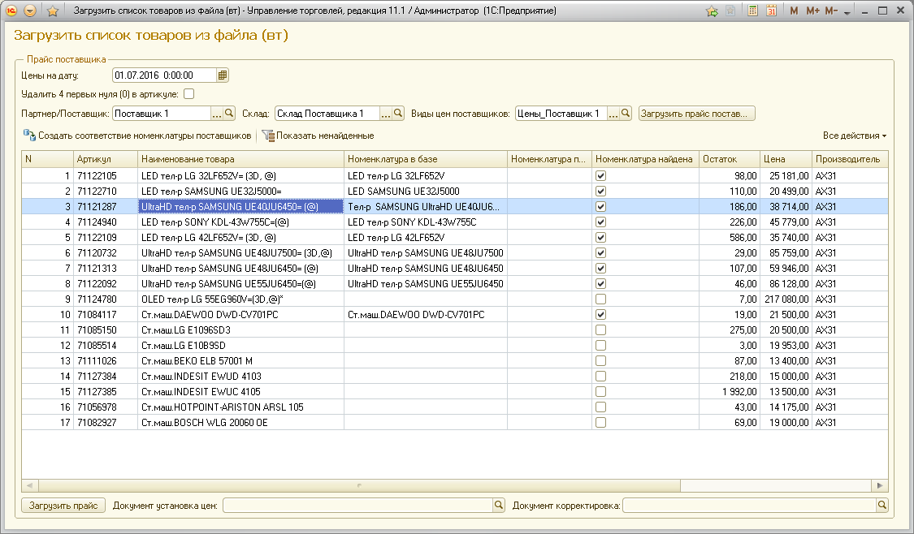
Task: Click Создать соответствие номенклатуры поставщиков
Action: coord(137,136)
